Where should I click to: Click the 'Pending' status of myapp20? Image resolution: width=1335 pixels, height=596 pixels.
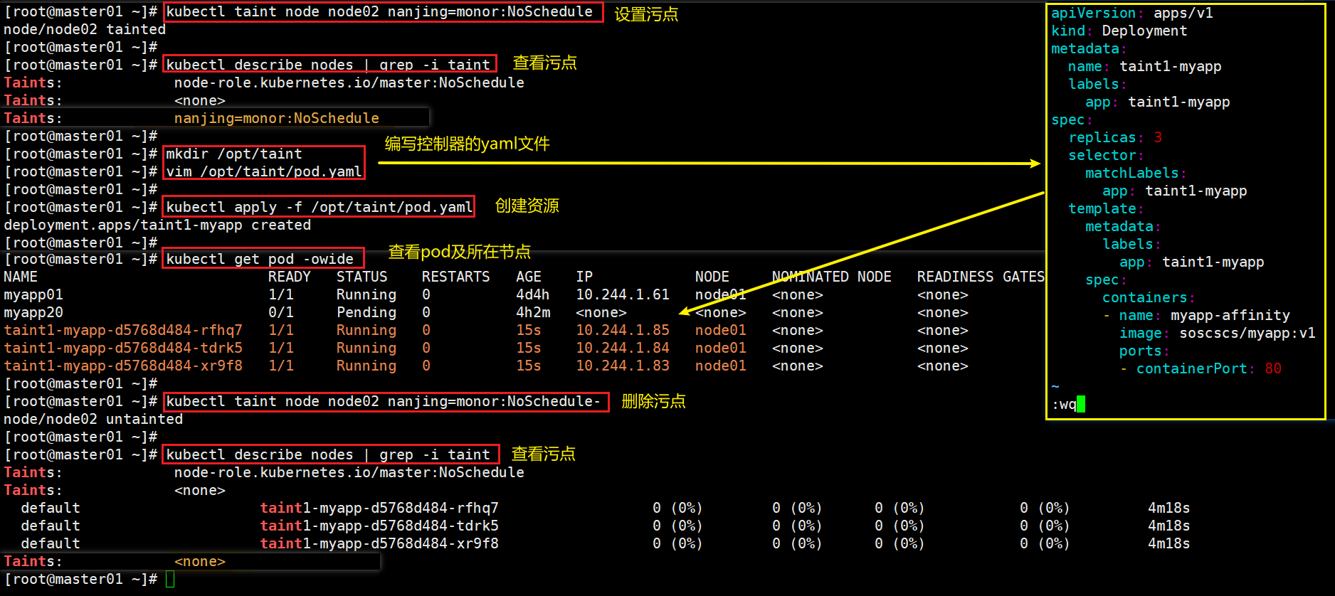[x=366, y=312]
